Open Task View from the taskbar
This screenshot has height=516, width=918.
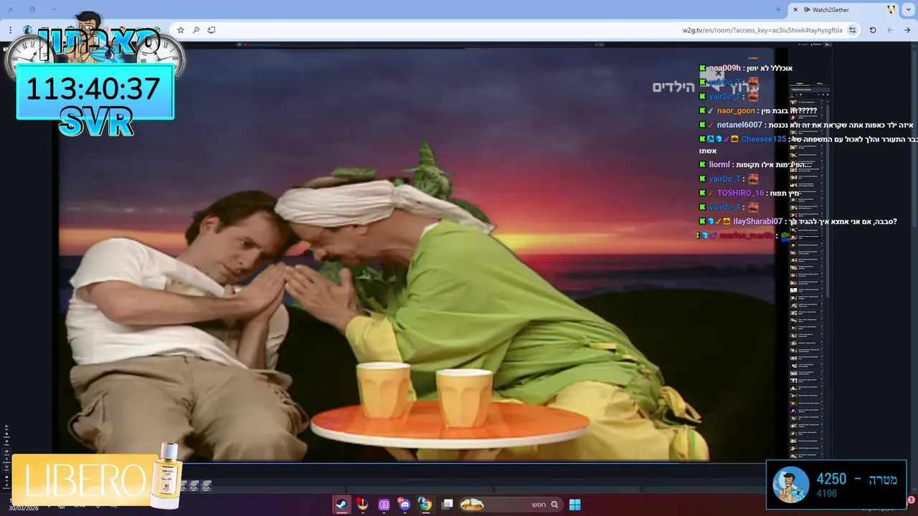(x=447, y=505)
